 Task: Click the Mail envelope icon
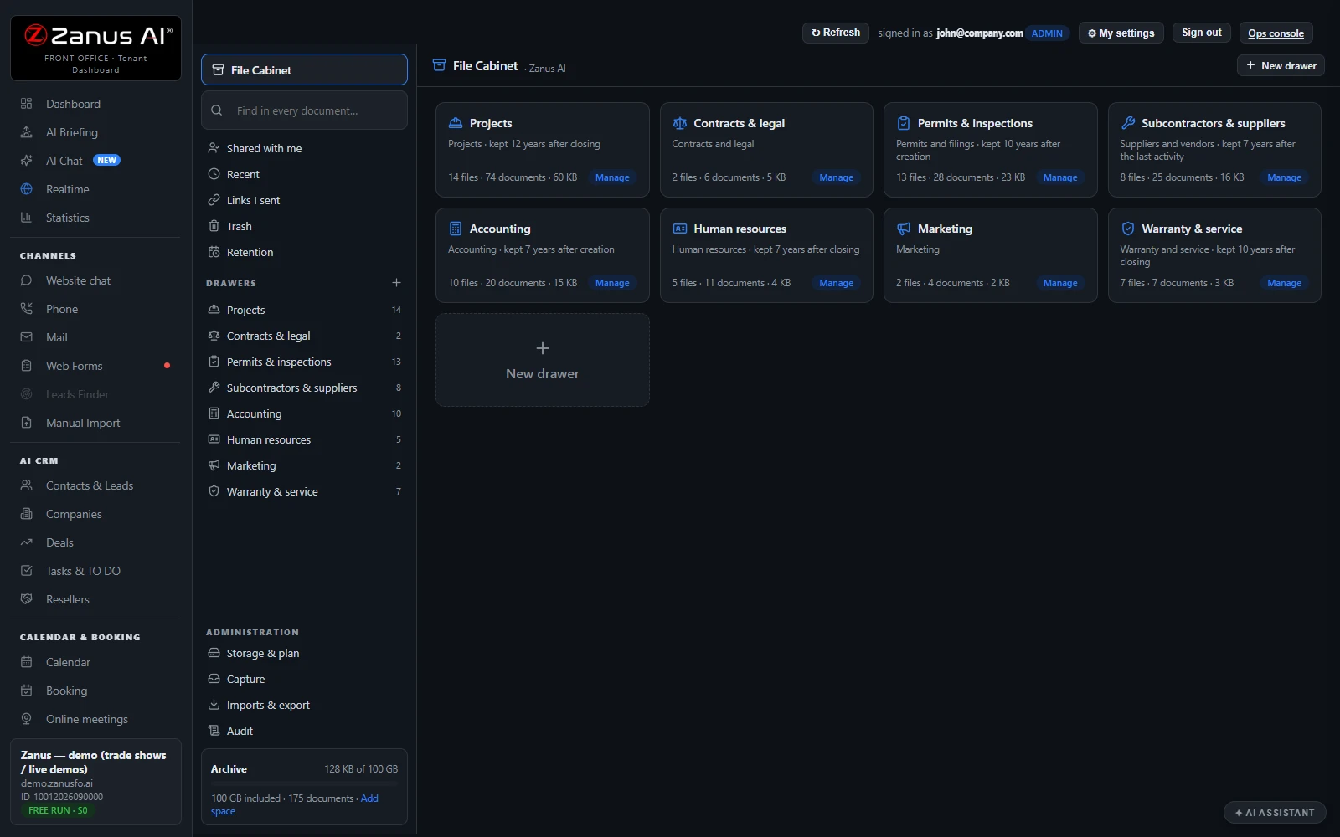pos(26,337)
